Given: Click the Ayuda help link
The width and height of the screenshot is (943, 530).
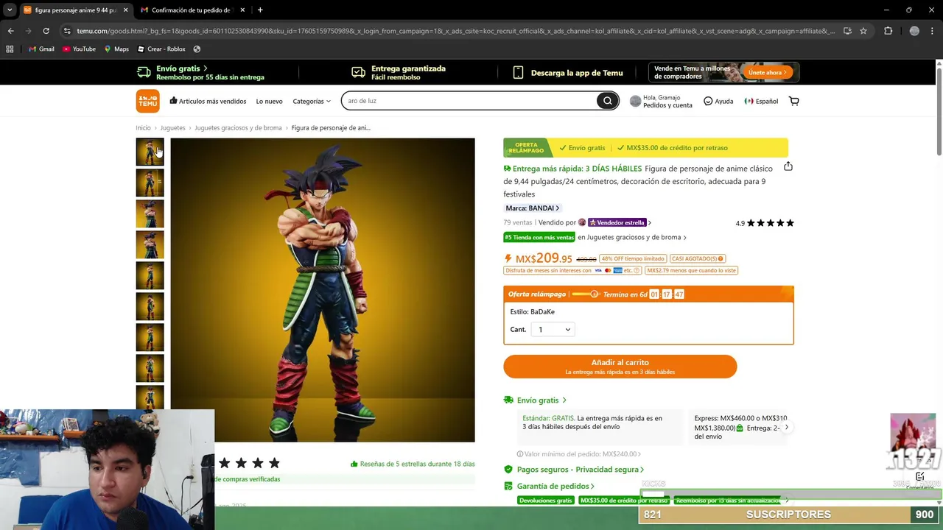Looking at the screenshot, I should click(718, 101).
